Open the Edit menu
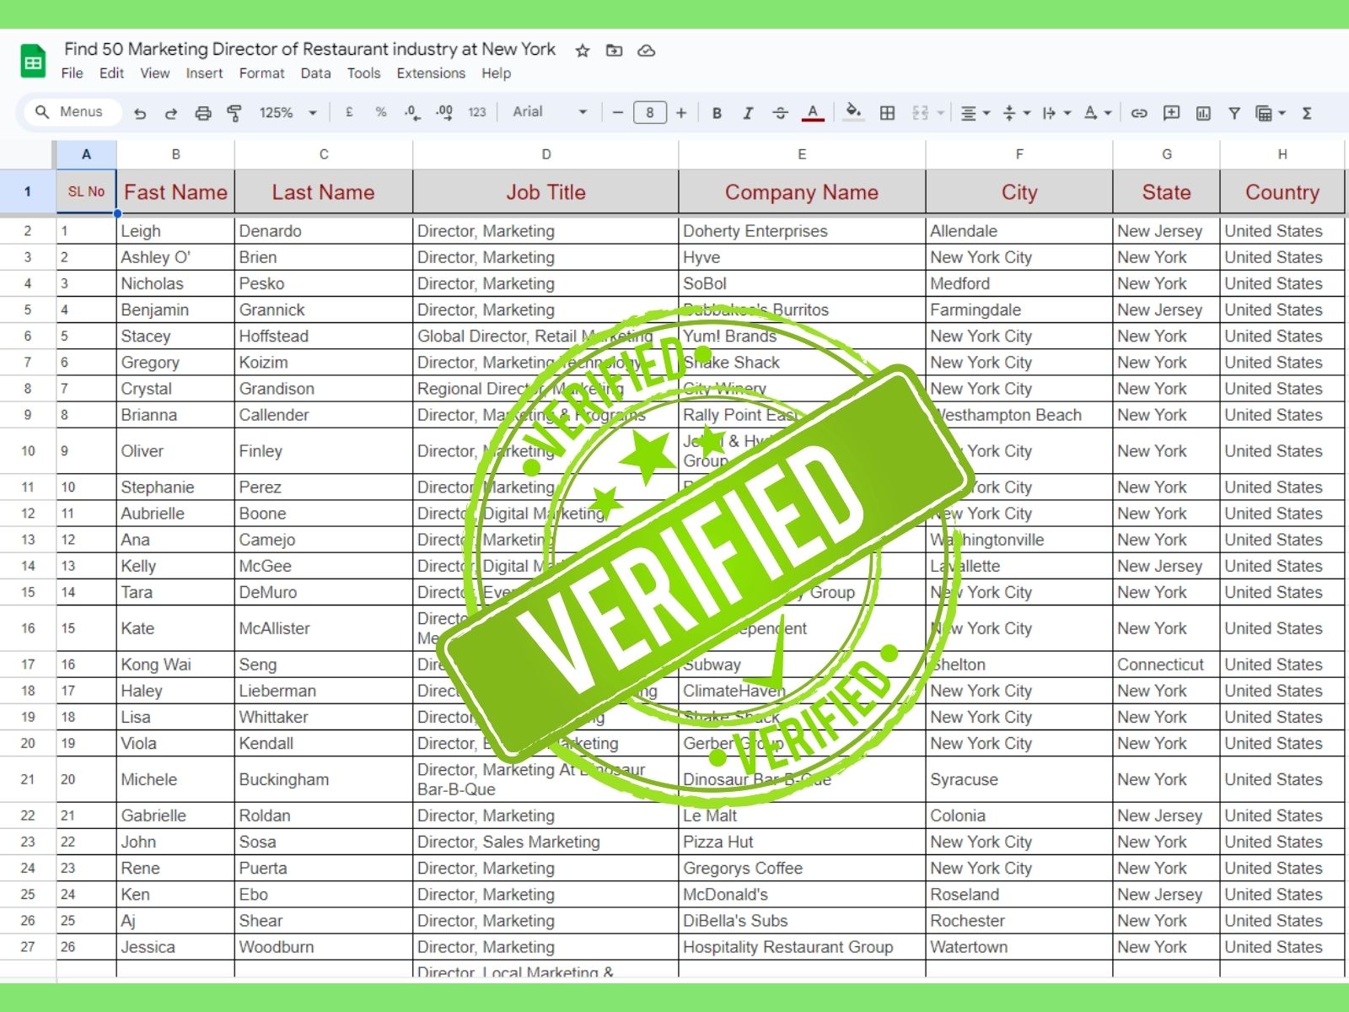 [111, 73]
